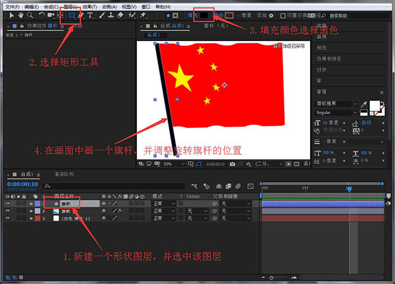
Task: Switch to the 渲染队列 tab
Action: (64, 174)
